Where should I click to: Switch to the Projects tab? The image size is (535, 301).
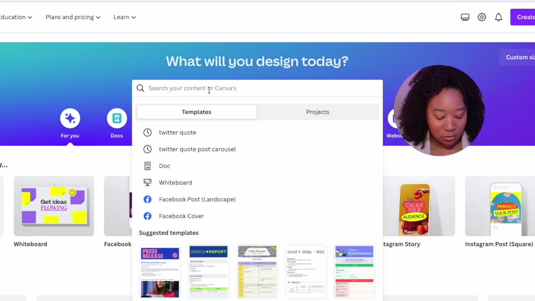(x=318, y=112)
